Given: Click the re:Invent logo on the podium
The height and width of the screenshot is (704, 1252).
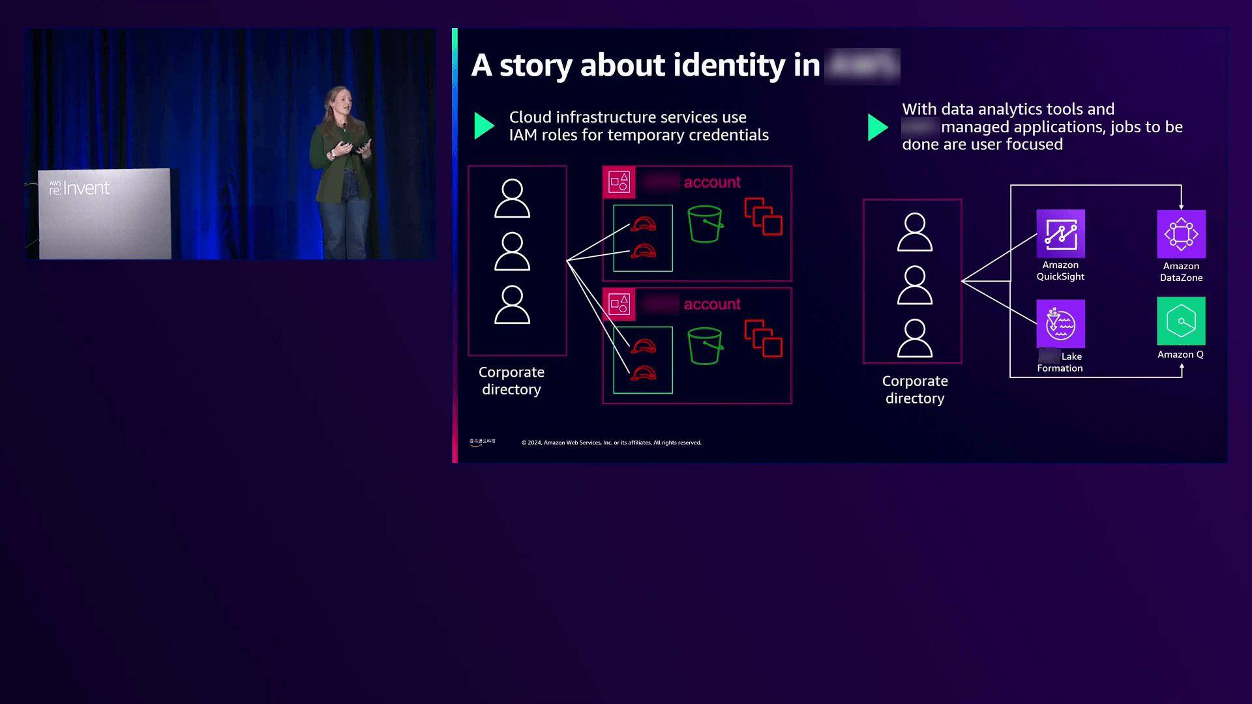Looking at the screenshot, I should [79, 188].
